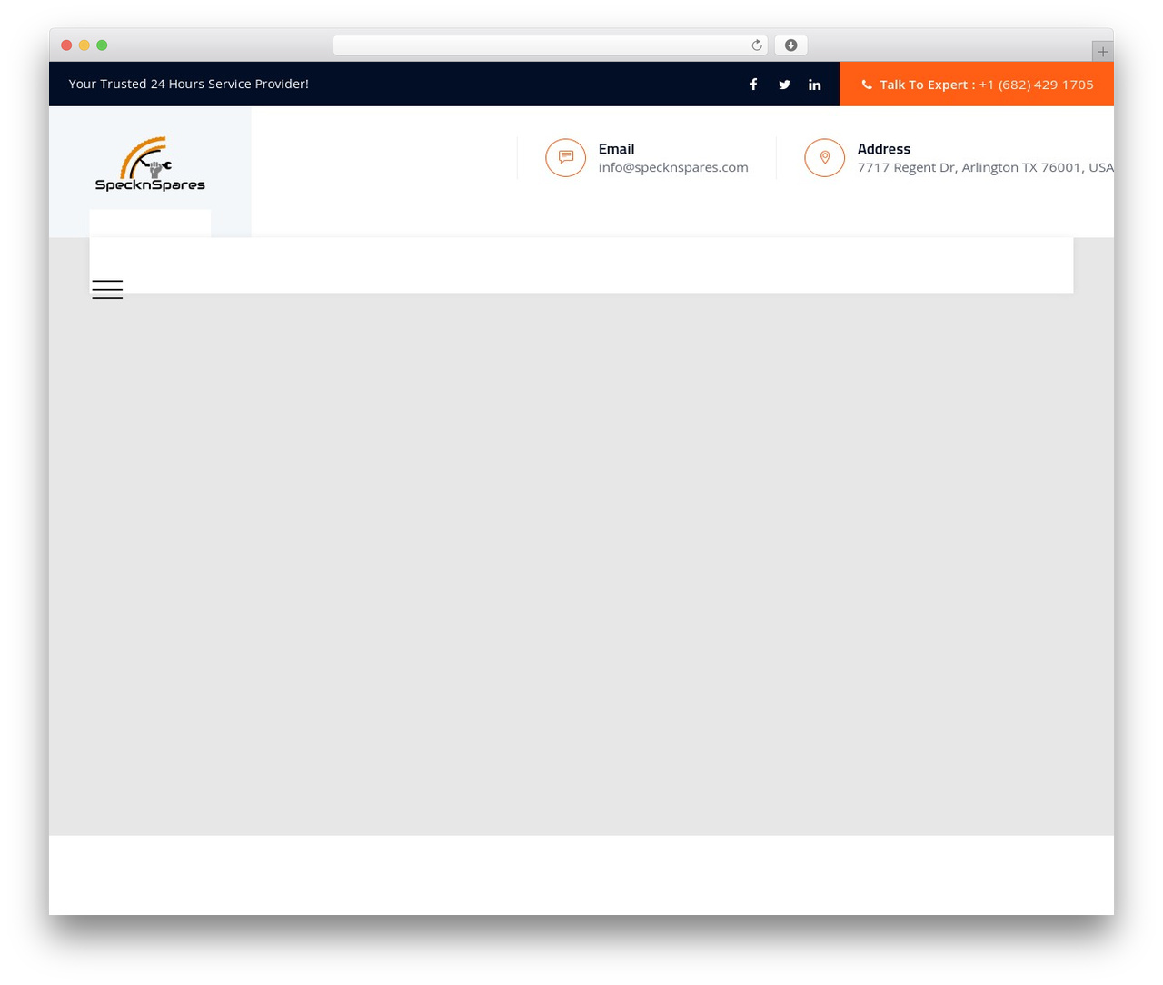Focus the browser address bar

click(x=551, y=45)
